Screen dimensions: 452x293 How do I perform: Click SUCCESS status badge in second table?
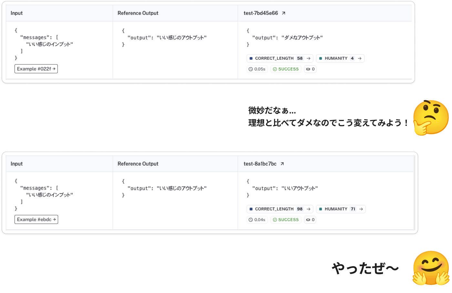(x=286, y=220)
